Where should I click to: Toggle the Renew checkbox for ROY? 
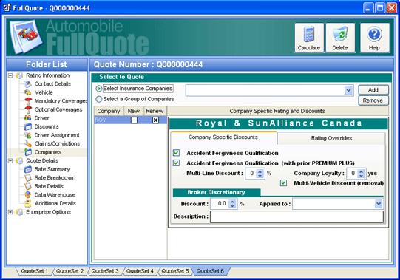[155, 120]
